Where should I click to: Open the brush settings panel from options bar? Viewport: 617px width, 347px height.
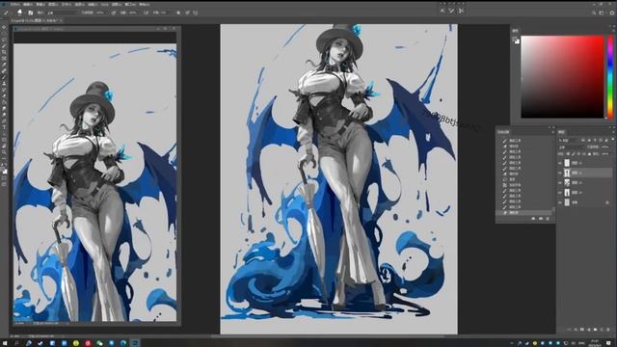tap(31, 13)
